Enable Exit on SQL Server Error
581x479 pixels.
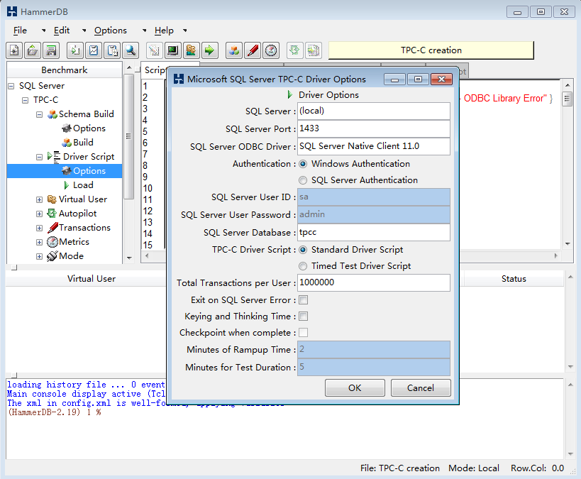click(303, 300)
